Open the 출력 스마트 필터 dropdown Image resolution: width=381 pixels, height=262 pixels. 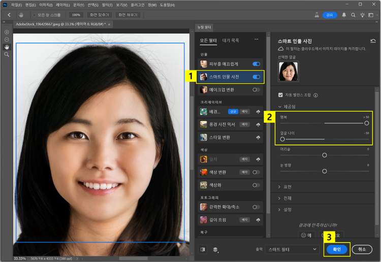(x=293, y=249)
